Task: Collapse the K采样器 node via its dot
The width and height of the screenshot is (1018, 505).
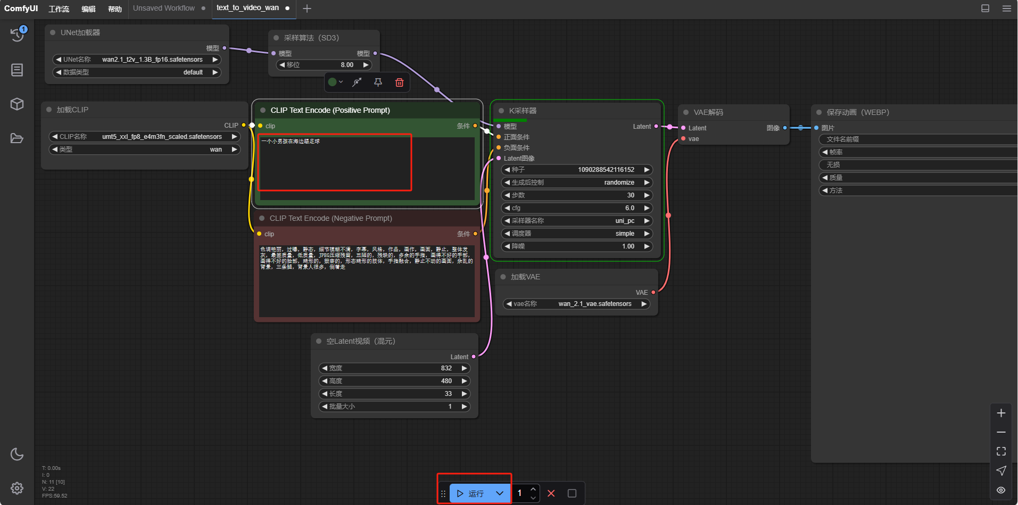Action: point(501,111)
